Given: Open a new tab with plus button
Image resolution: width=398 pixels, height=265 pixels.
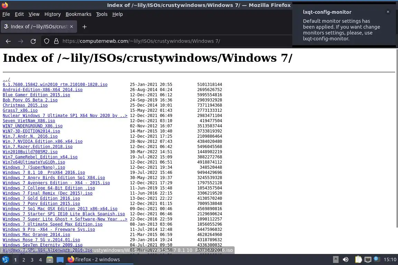Looking at the screenshot, I should [85, 27].
